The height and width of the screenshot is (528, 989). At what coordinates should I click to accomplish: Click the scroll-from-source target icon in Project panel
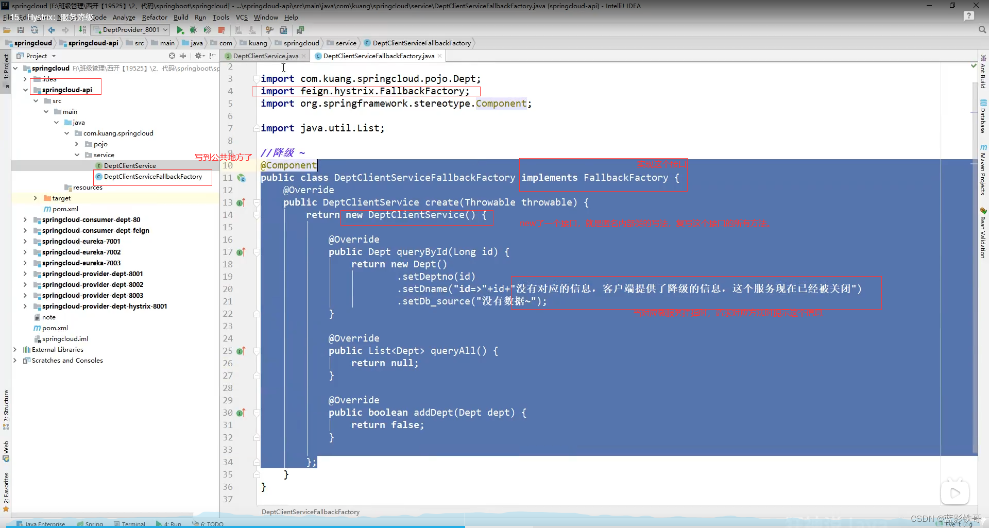point(172,56)
